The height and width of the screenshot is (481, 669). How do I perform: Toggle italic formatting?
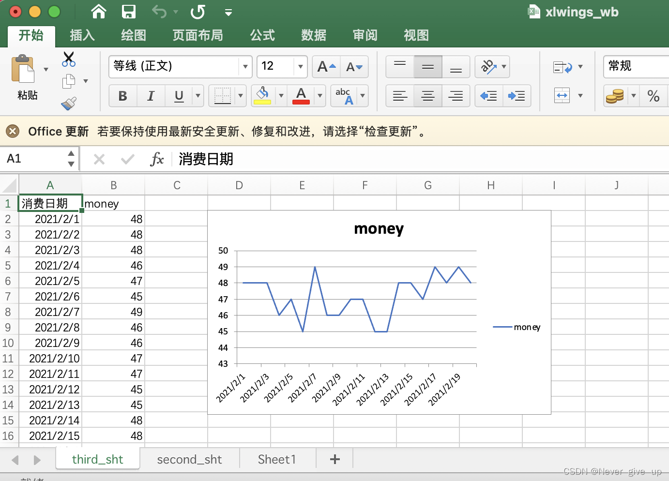pos(151,96)
